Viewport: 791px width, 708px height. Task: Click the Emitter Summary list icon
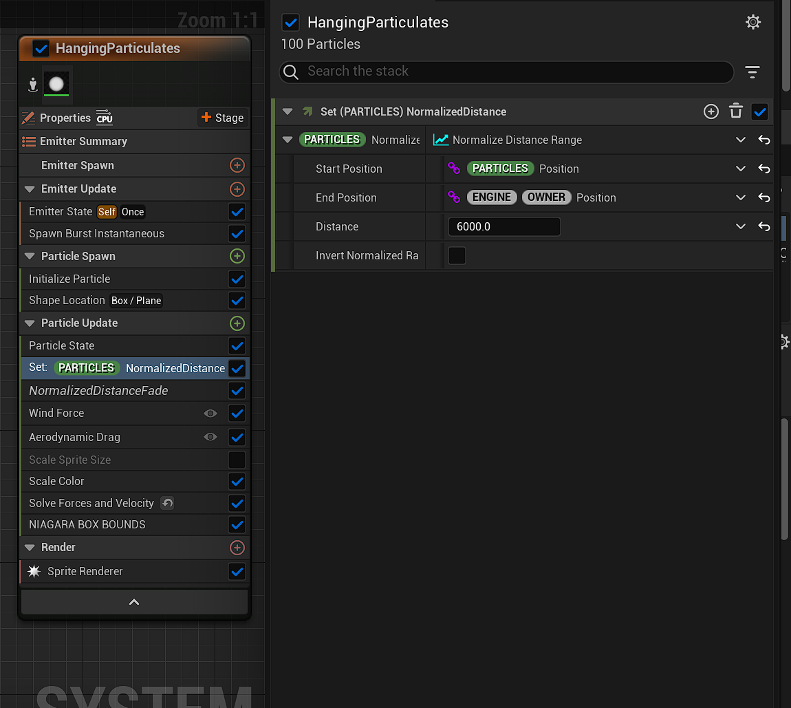(x=29, y=142)
